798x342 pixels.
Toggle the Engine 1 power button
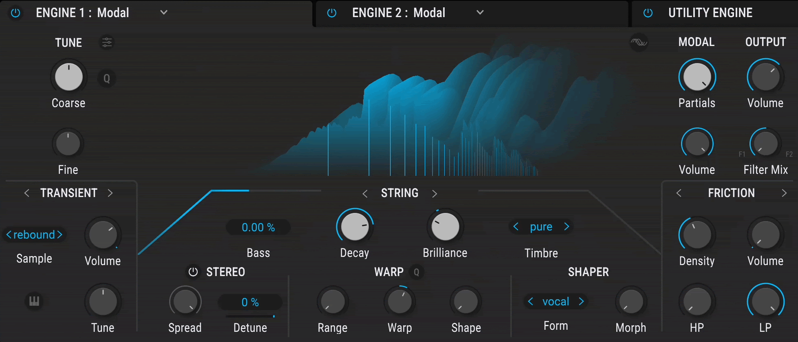(x=15, y=13)
